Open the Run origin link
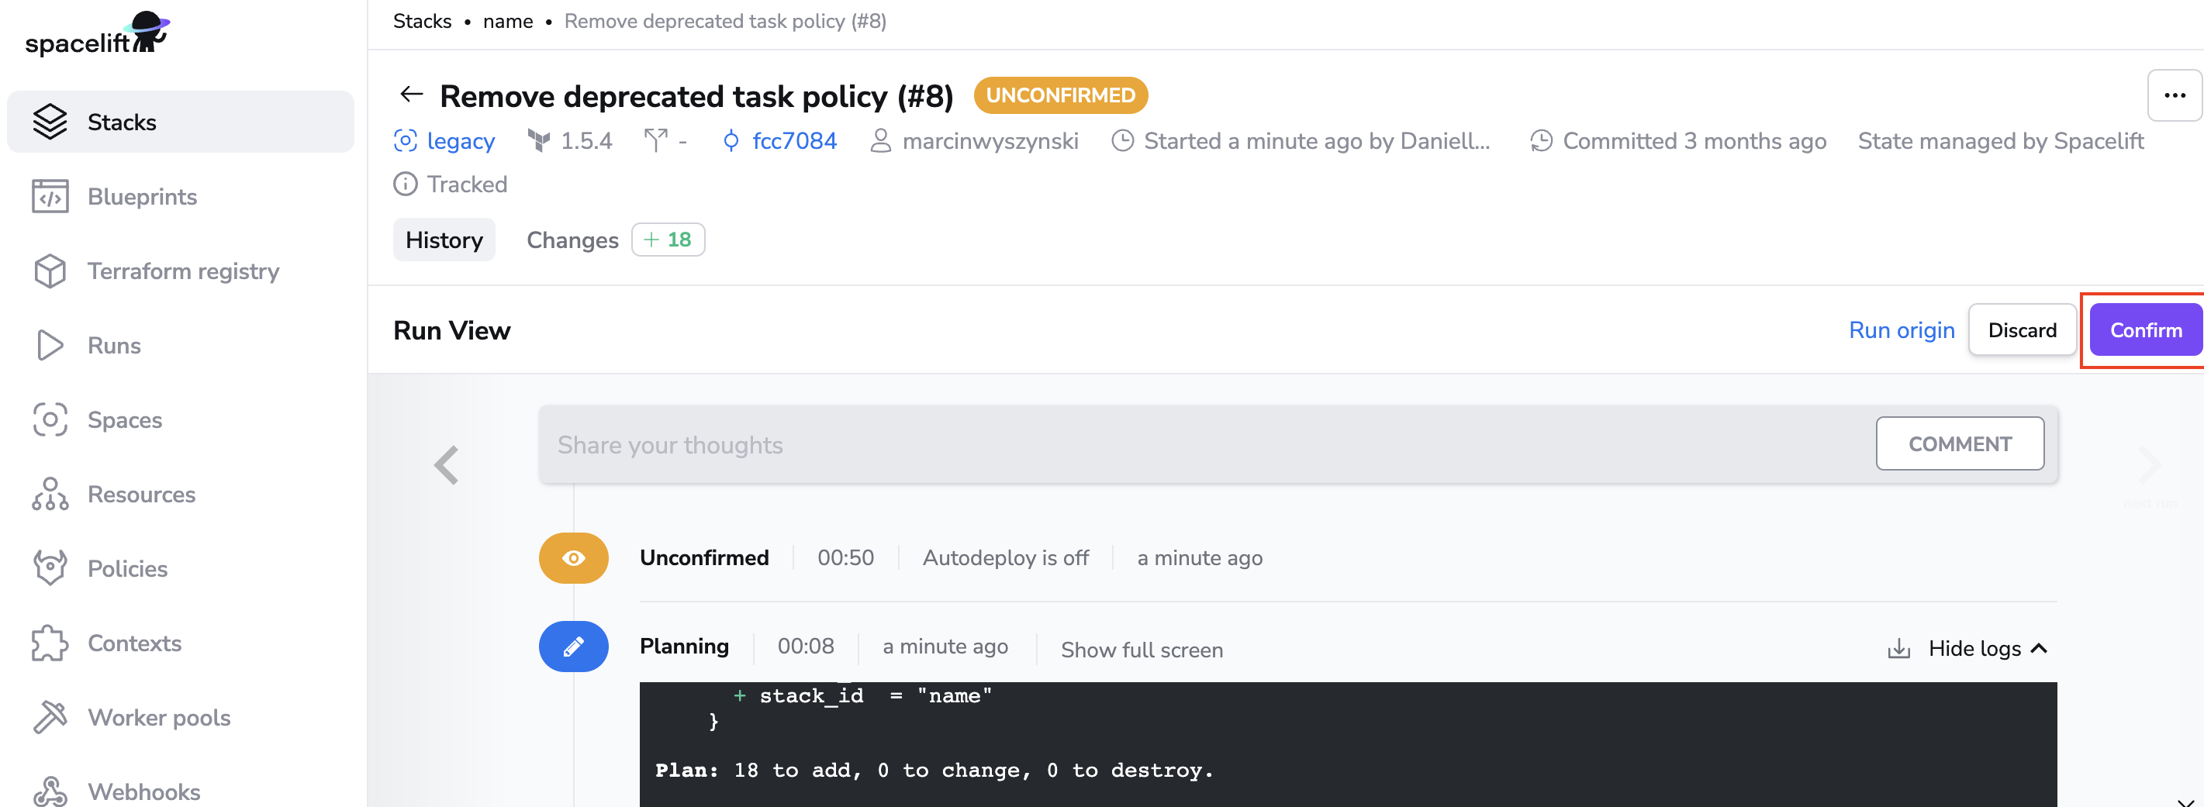Viewport: 2204px width, 807px height. [x=1901, y=330]
